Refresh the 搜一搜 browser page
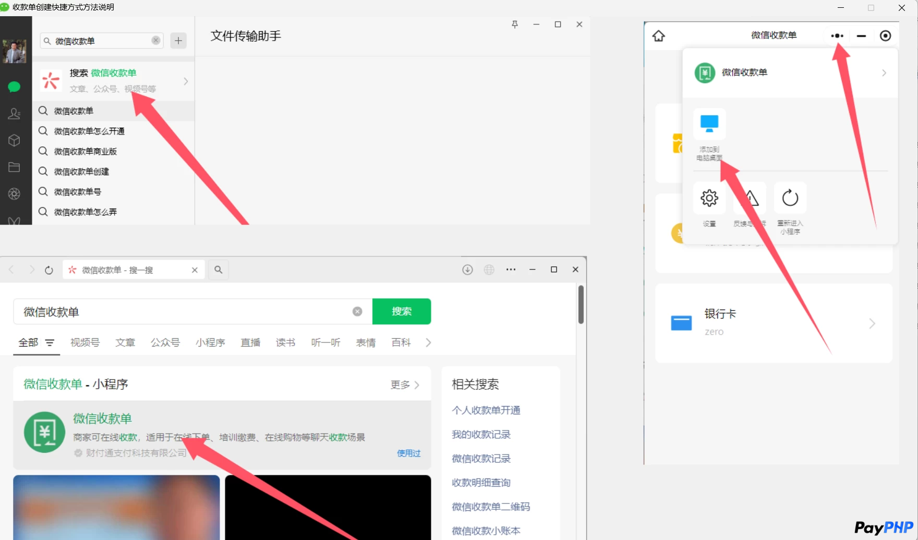 pyautogui.click(x=49, y=270)
